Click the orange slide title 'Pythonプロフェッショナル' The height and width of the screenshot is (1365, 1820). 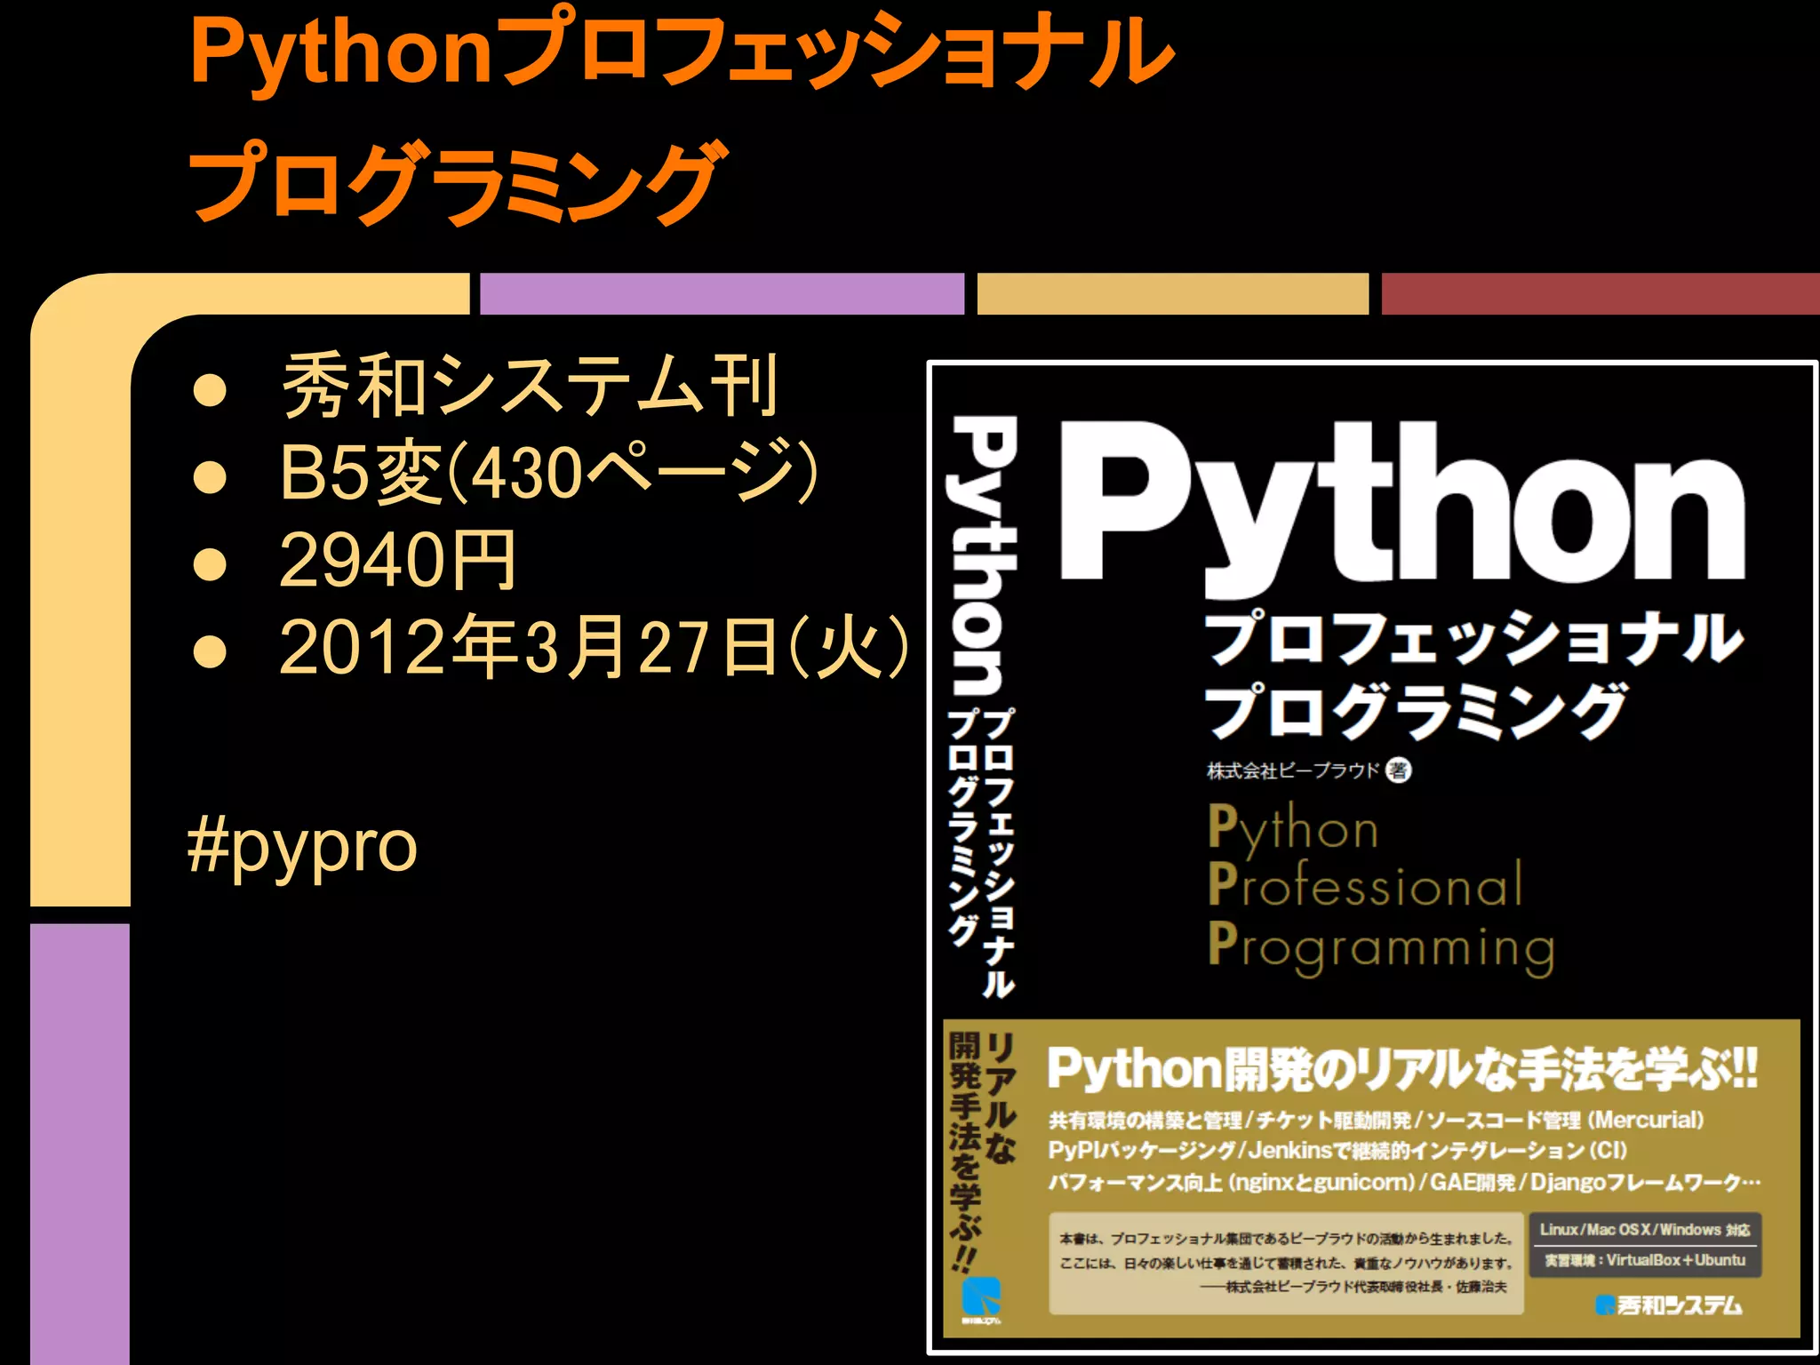682,51
